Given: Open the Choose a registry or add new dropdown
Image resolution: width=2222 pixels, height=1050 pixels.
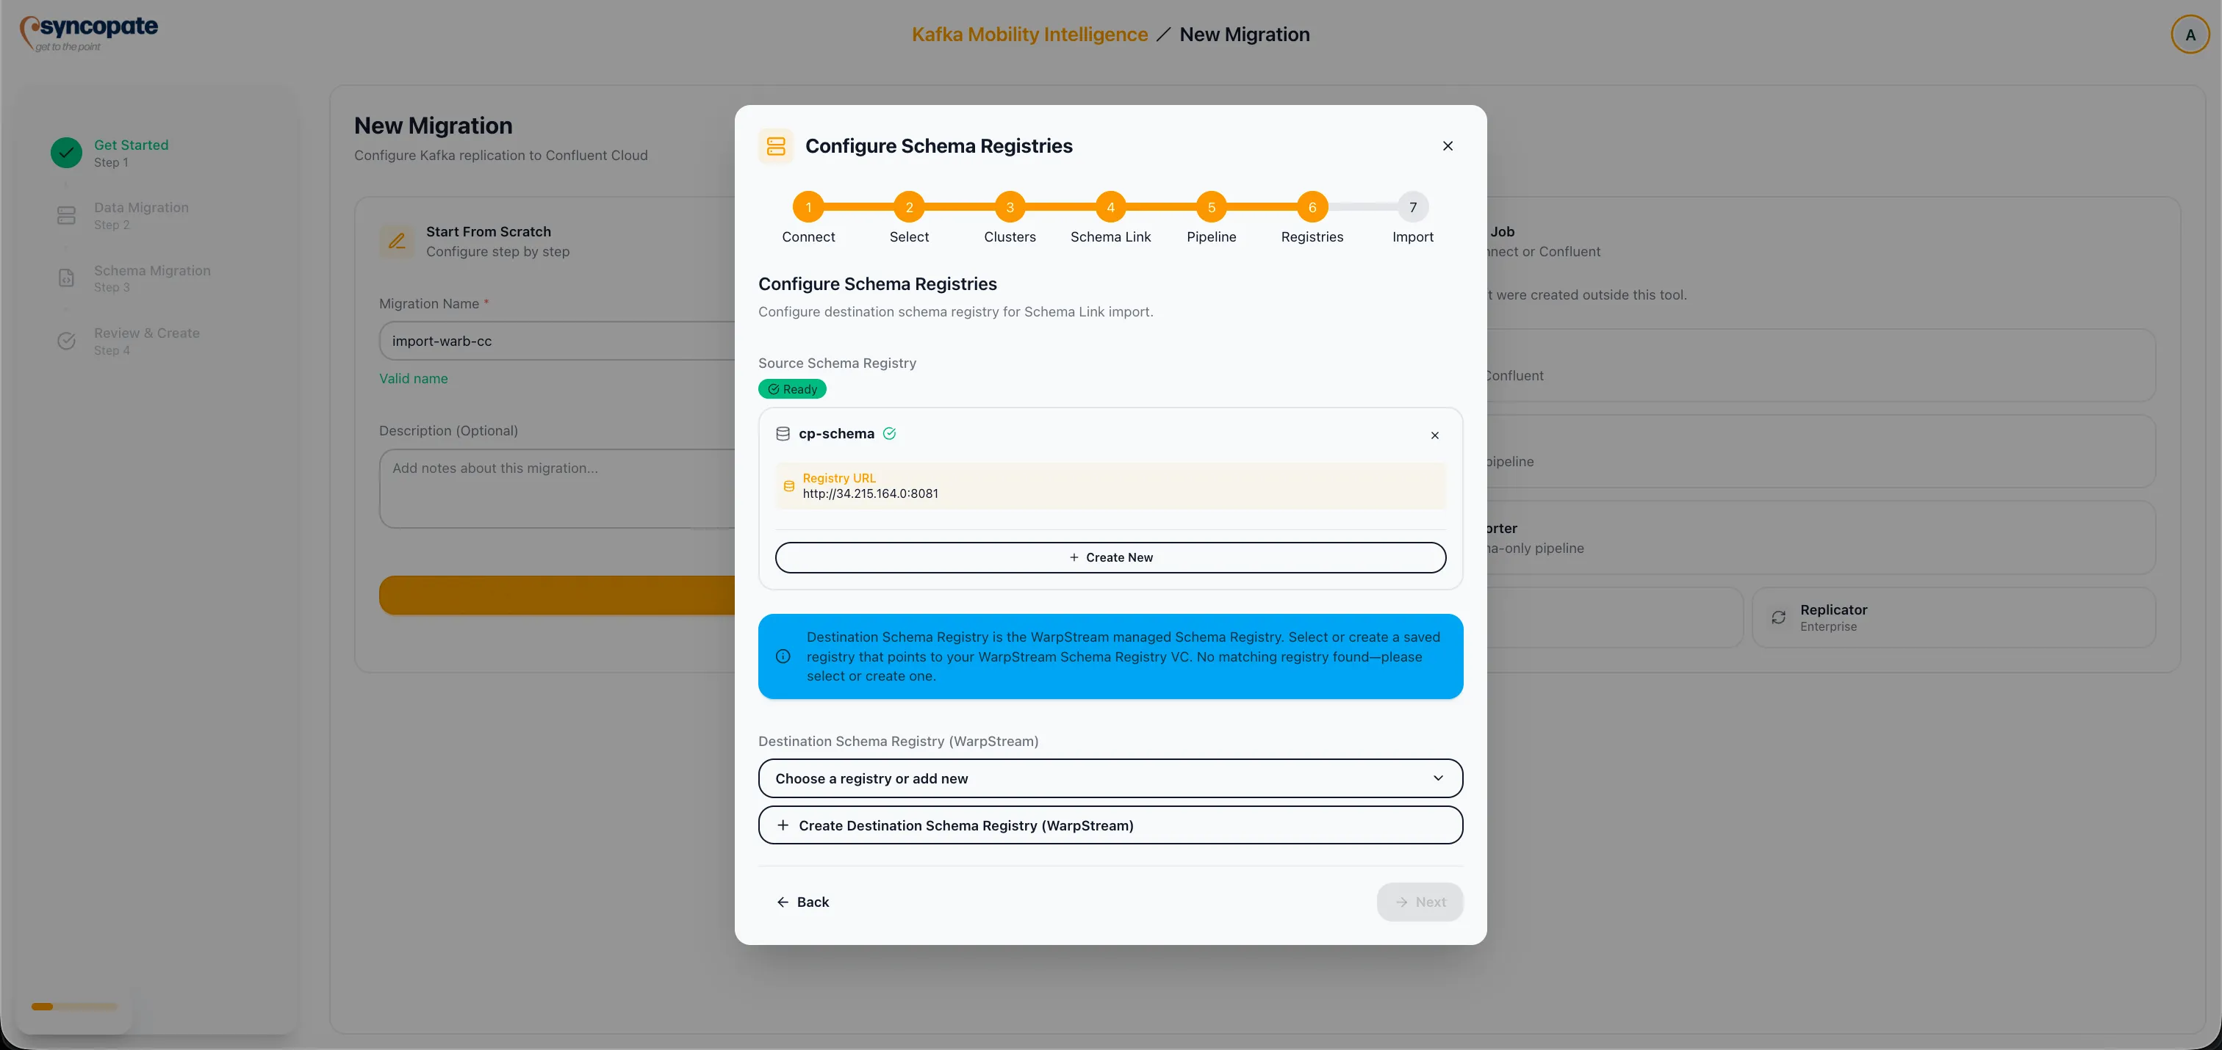Looking at the screenshot, I should click(x=1110, y=778).
